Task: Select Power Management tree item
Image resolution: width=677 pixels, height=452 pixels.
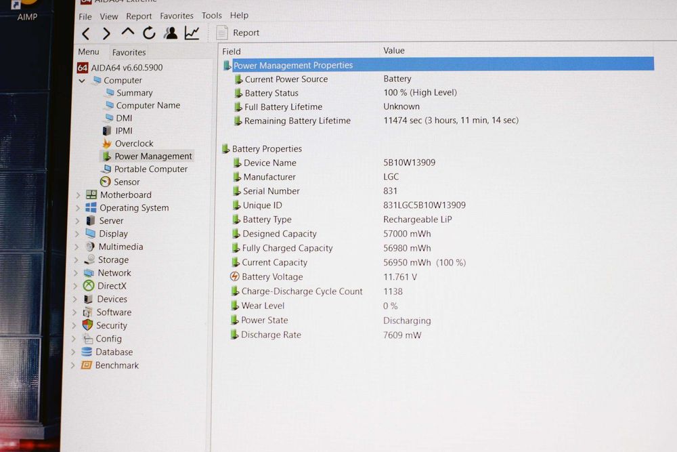Action: (x=147, y=157)
